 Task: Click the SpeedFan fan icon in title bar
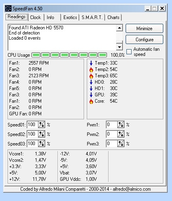[x=8, y=8]
